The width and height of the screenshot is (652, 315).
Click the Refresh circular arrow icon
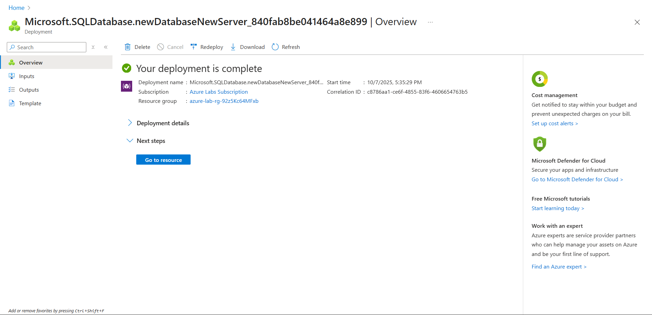(x=275, y=47)
